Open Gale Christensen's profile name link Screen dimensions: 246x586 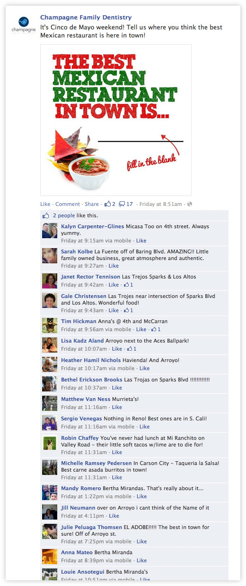pyautogui.click(x=84, y=296)
